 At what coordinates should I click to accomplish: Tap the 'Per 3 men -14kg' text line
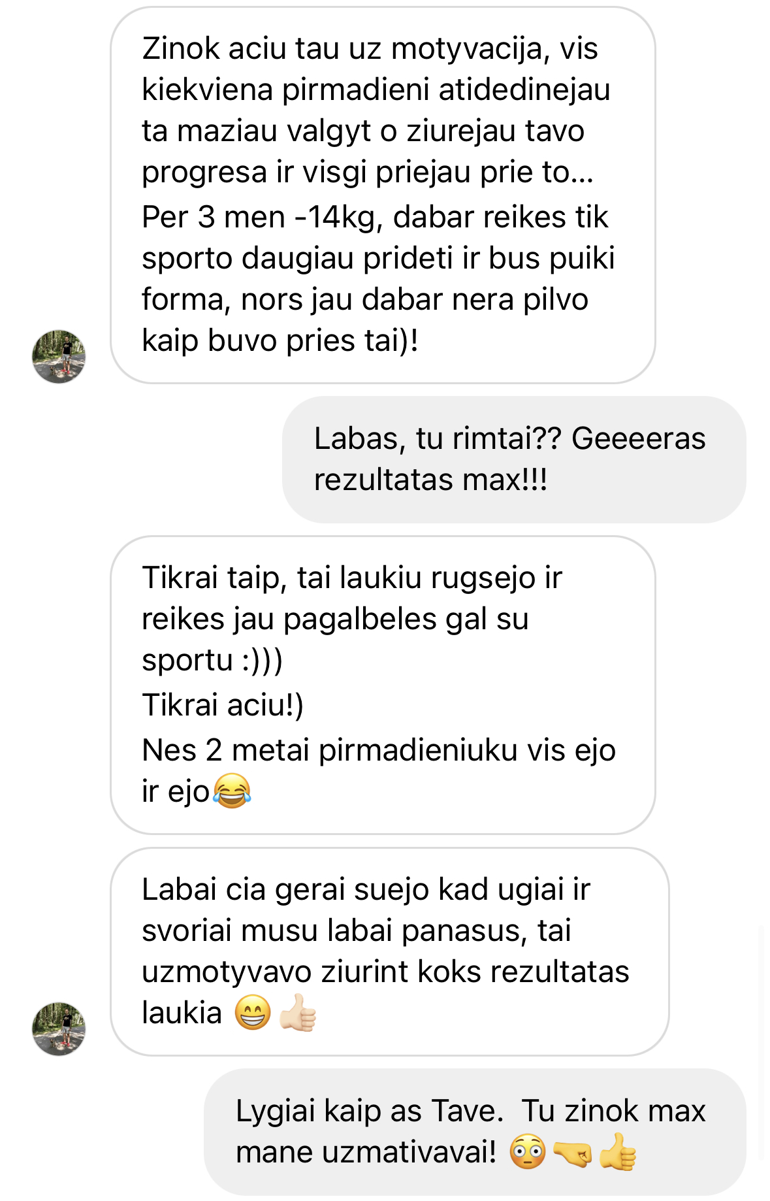click(x=375, y=217)
